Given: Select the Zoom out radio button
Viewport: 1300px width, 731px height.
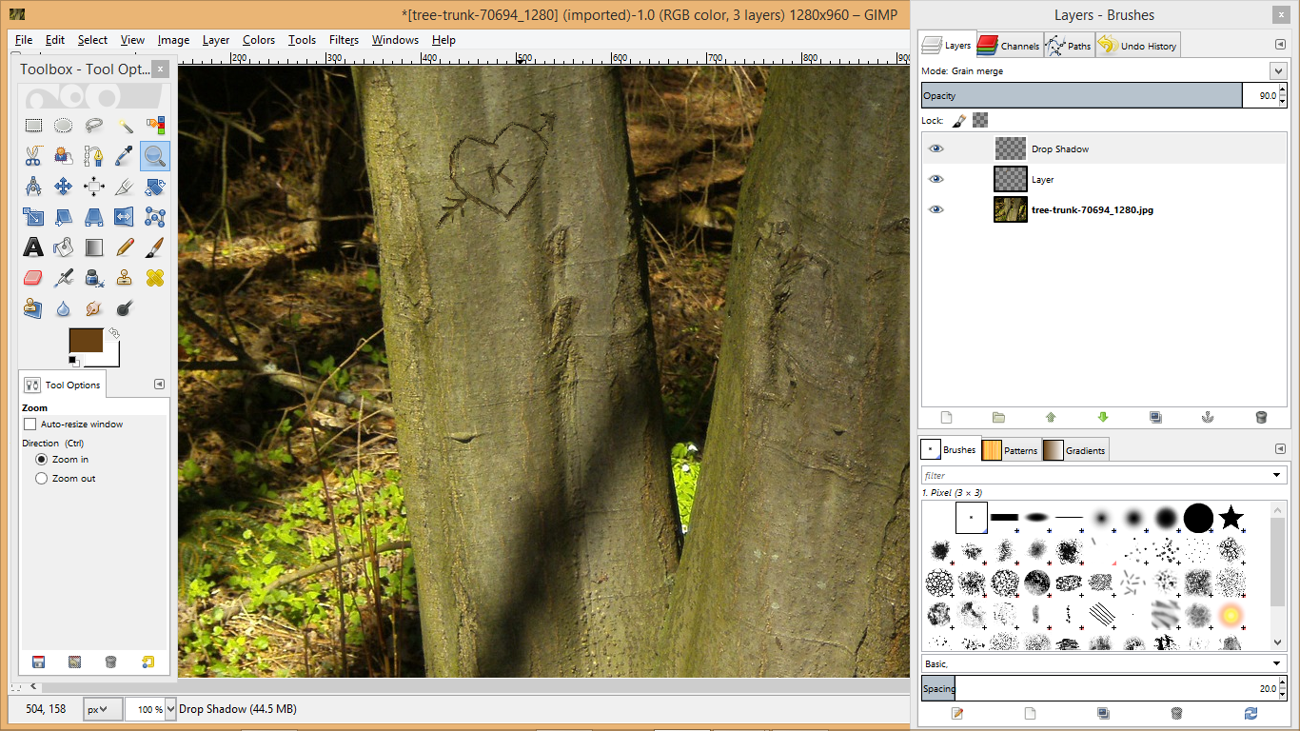Looking at the screenshot, I should (x=39, y=478).
